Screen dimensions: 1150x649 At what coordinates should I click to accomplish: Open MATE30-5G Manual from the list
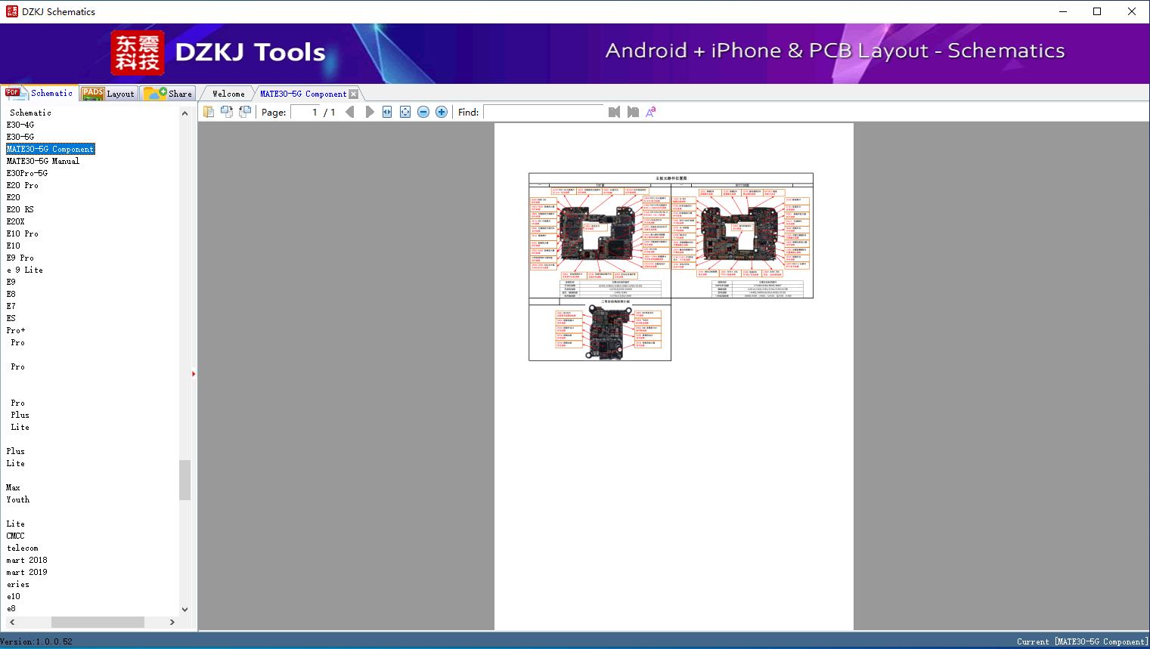click(x=43, y=161)
